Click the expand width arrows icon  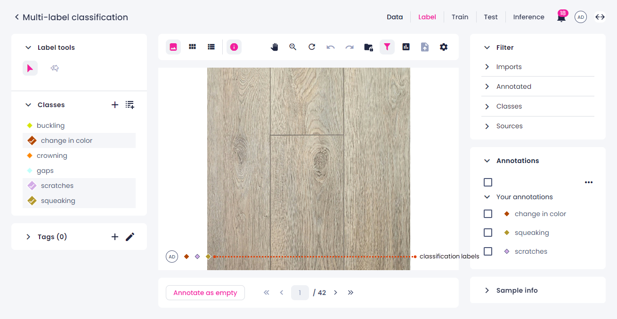tap(600, 17)
